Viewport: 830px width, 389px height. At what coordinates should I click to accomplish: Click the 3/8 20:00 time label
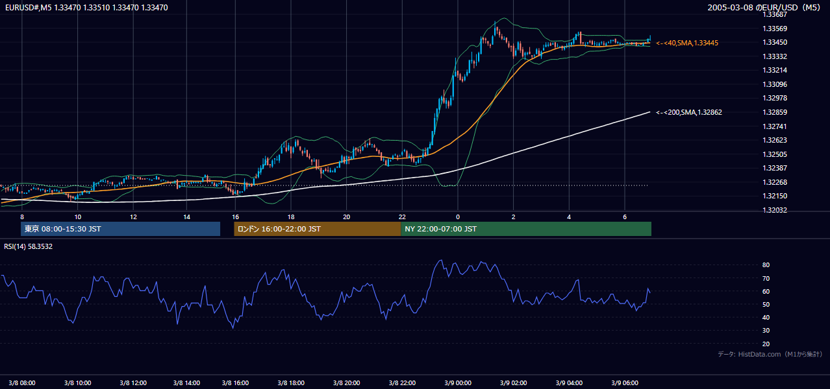tap(346, 383)
